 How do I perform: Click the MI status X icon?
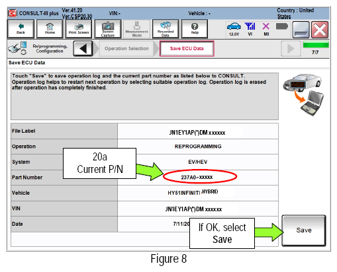266,29
